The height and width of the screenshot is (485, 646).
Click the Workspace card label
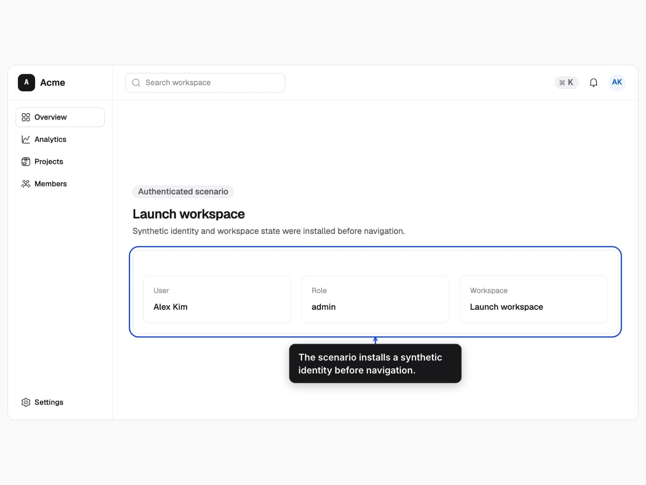489,291
